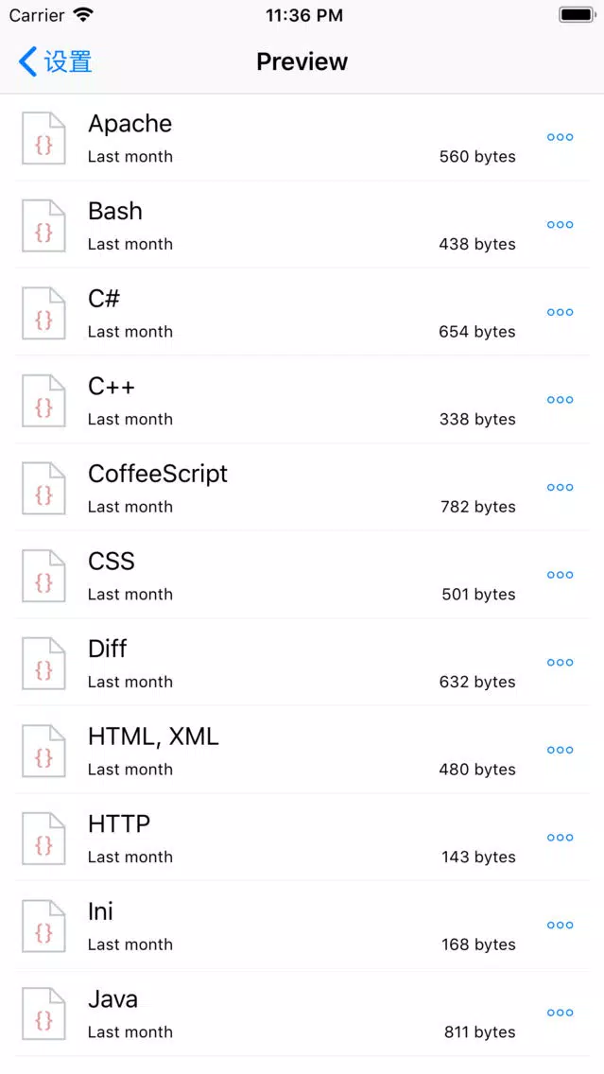
Task: Click the 632 bytes size label
Action: click(477, 683)
